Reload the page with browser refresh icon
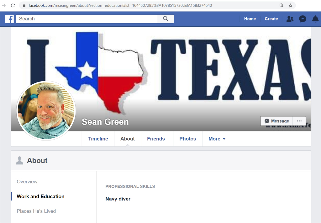 coord(13,5)
